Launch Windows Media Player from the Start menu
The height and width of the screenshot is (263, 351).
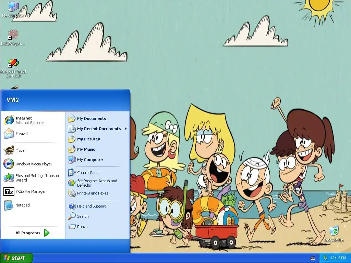33,164
